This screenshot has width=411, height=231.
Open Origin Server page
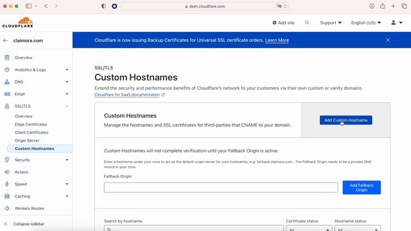pyautogui.click(x=27, y=141)
